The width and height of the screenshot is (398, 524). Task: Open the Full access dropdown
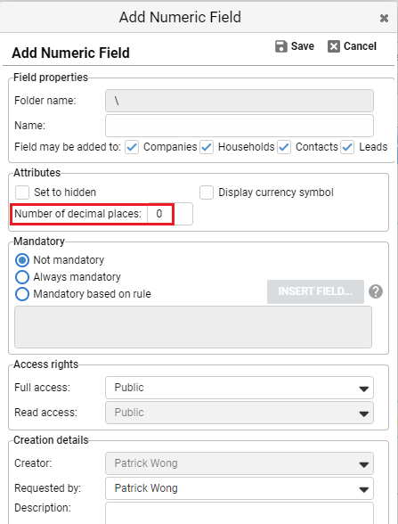click(x=240, y=388)
